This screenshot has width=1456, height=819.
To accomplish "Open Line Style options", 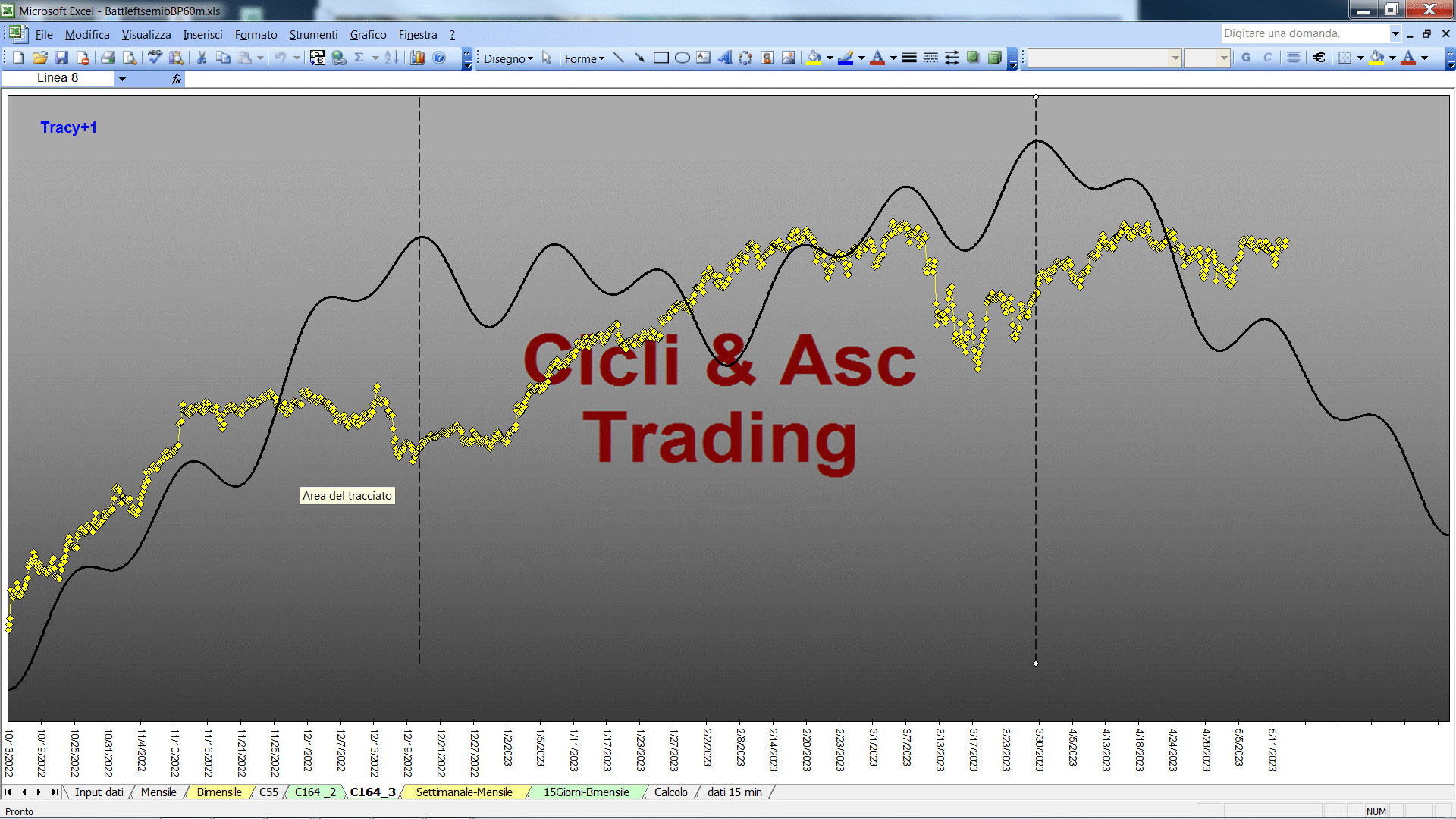I will click(x=909, y=58).
